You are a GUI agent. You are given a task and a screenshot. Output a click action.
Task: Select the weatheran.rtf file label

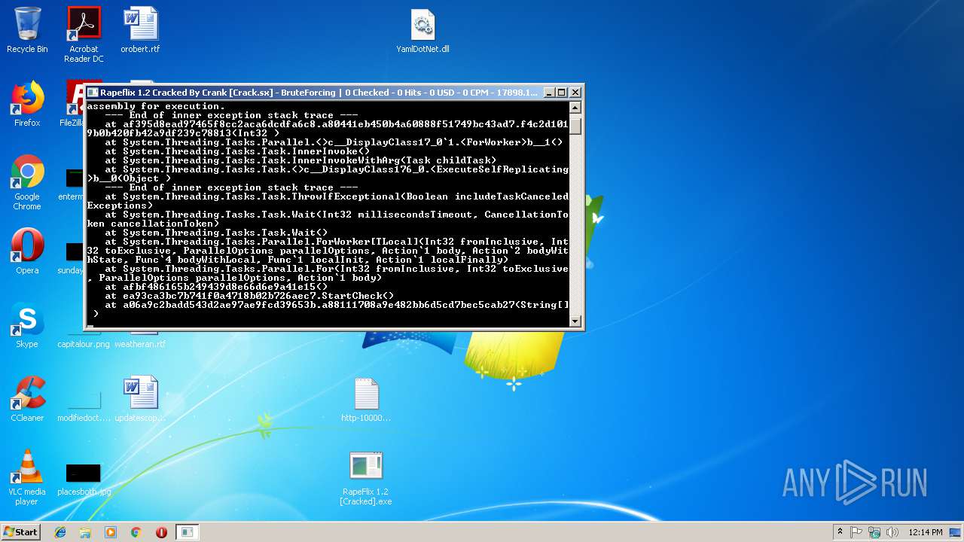(x=140, y=344)
